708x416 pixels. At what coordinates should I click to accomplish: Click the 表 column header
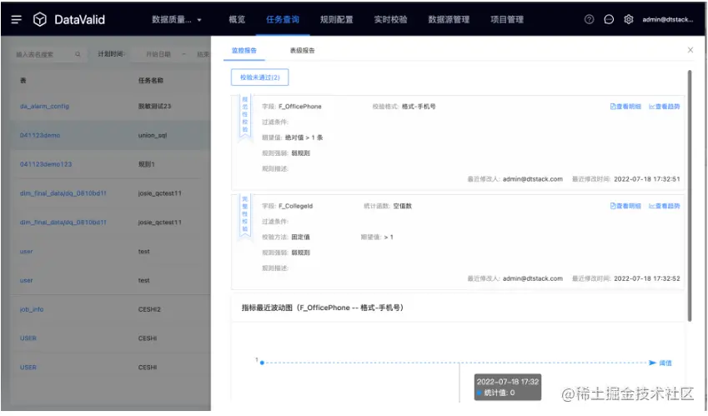[x=23, y=80]
